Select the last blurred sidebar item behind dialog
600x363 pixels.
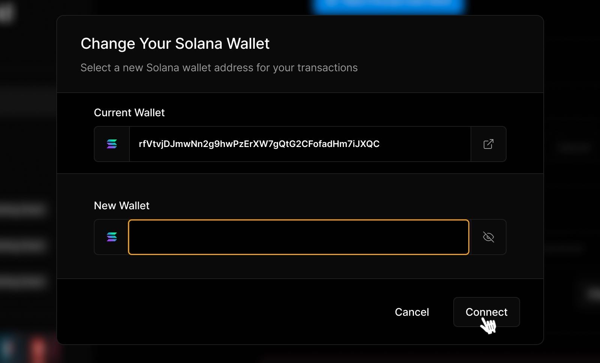(x=23, y=281)
